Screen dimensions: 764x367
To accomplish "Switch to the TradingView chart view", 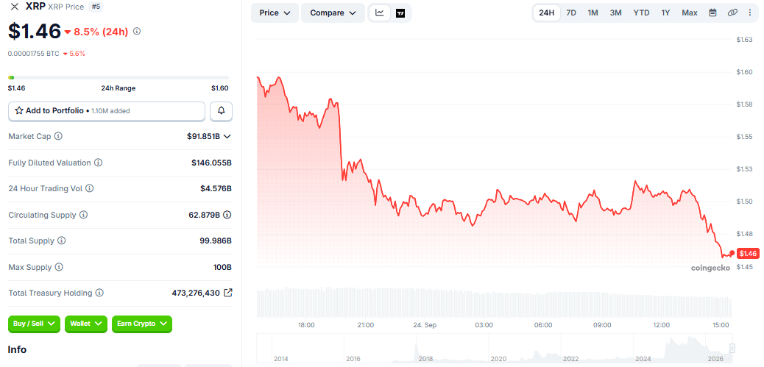I will 400,13.
